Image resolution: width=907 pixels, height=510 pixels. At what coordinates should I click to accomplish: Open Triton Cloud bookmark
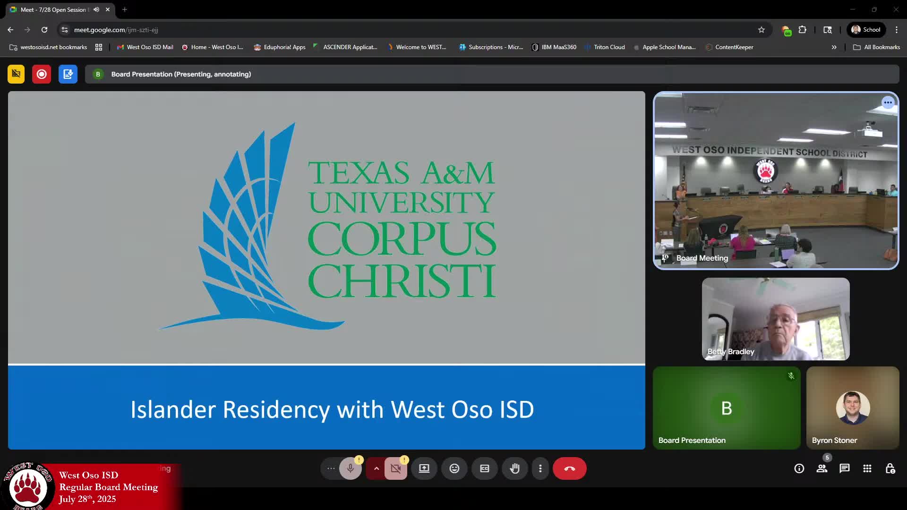(x=605, y=47)
